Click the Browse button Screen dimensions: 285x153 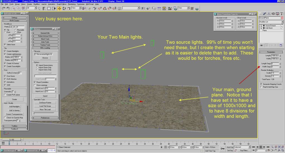point(45,58)
